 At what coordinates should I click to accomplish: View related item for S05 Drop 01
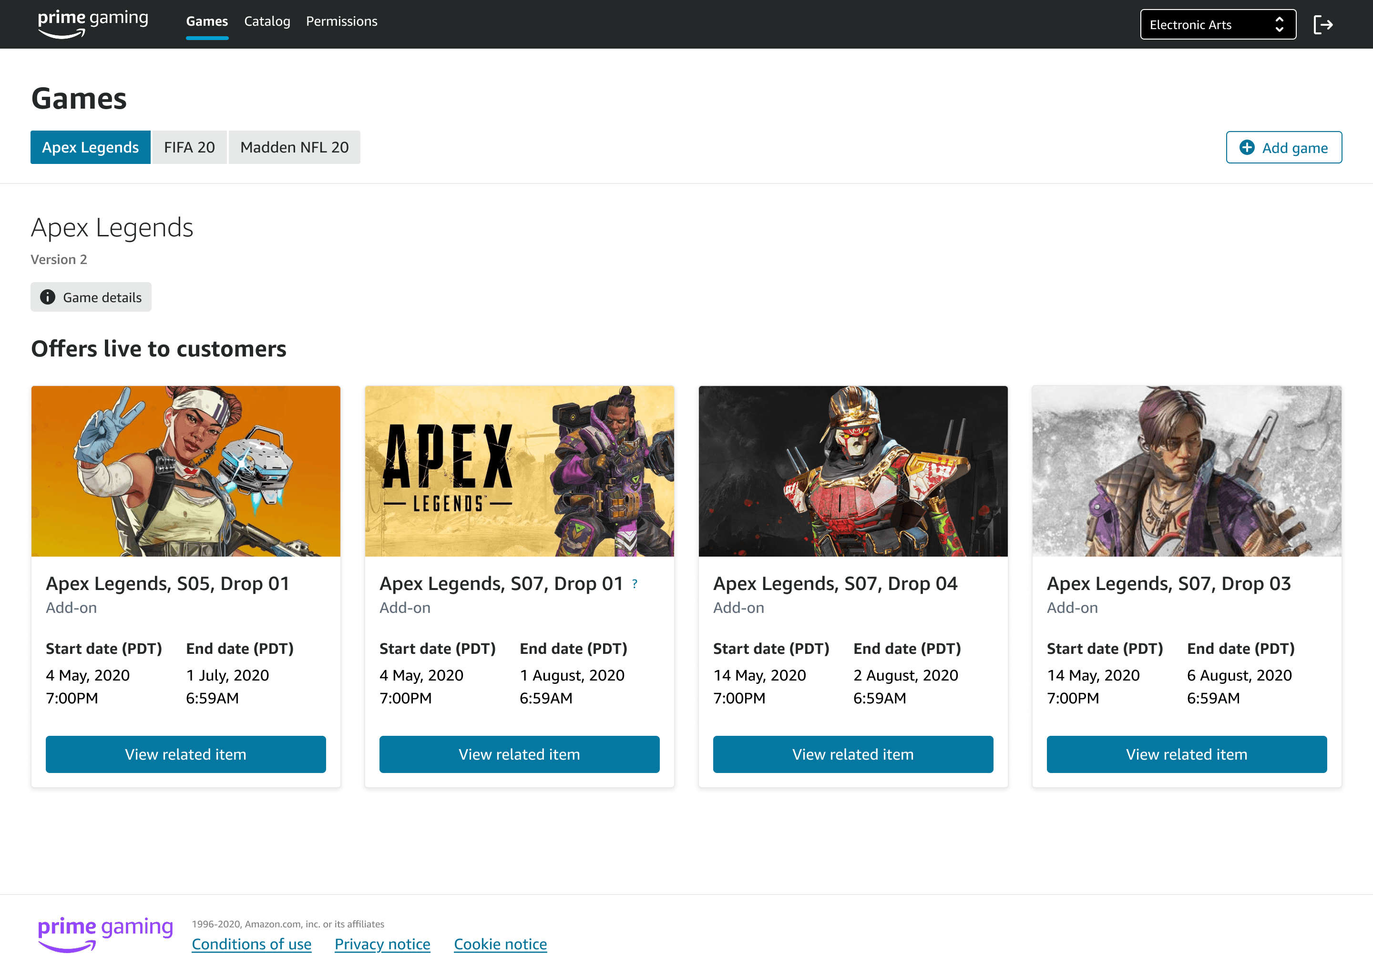186,754
